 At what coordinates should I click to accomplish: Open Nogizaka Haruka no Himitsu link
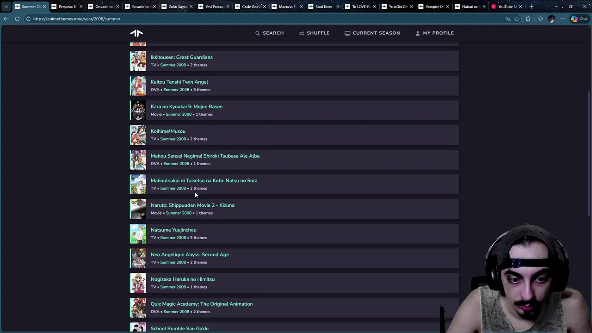pos(183,279)
